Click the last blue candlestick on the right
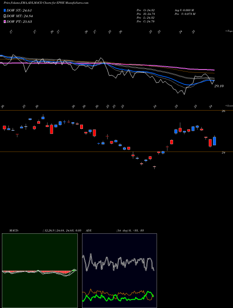Screen dimensions: 233x308 coord(214,141)
